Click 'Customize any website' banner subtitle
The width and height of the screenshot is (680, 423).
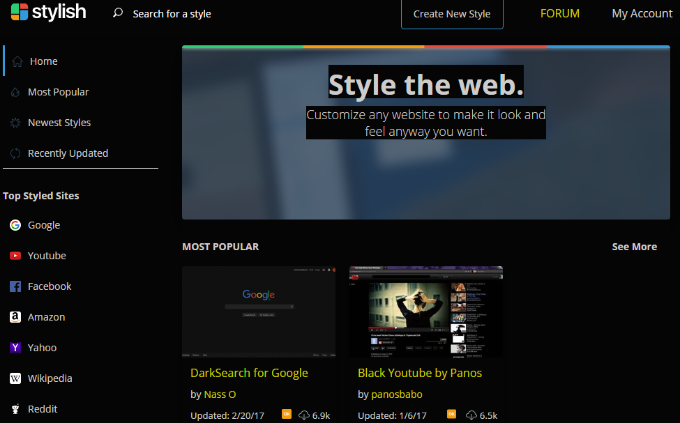pyautogui.click(x=426, y=123)
